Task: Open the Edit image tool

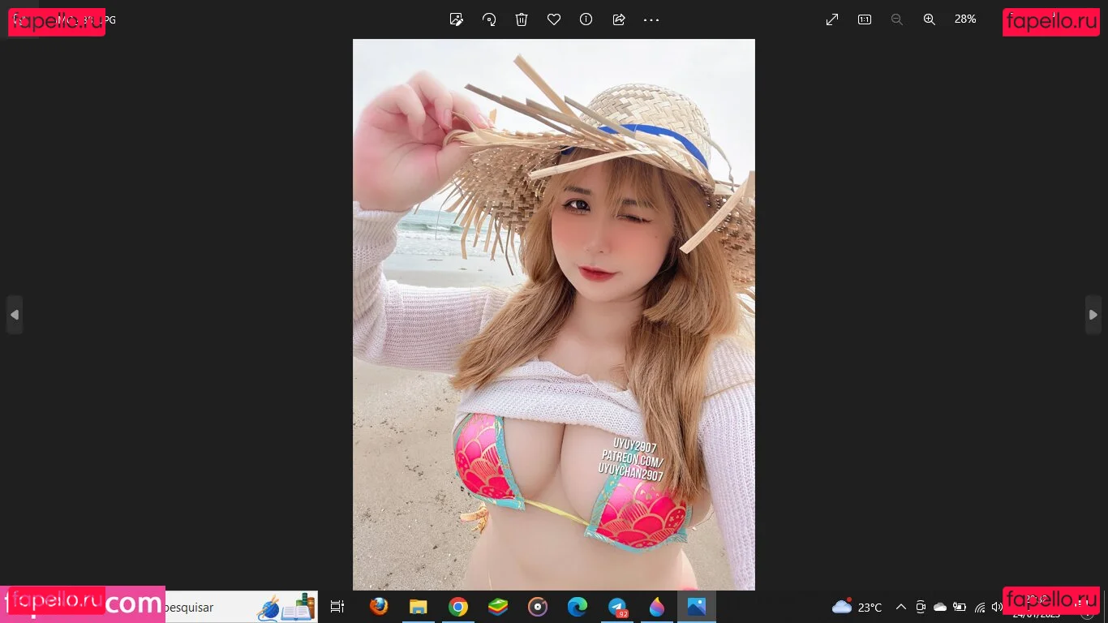Action: (456, 19)
